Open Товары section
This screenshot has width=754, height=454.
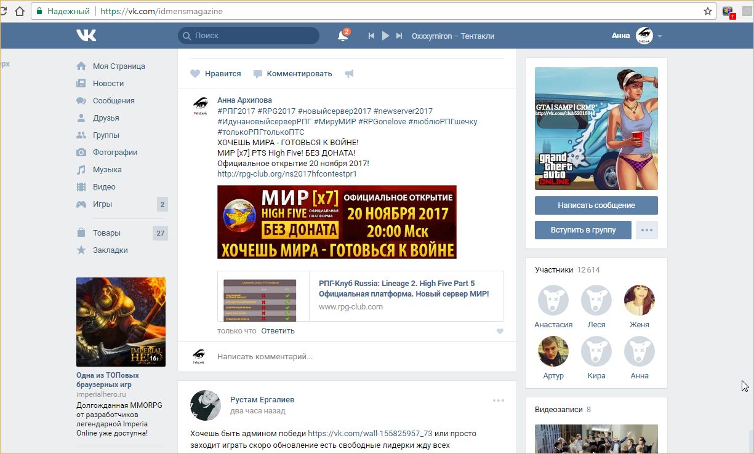click(106, 233)
